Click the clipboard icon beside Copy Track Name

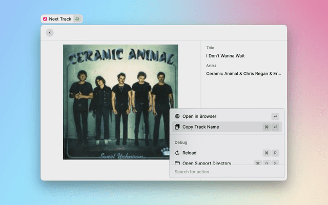point(177,127)
